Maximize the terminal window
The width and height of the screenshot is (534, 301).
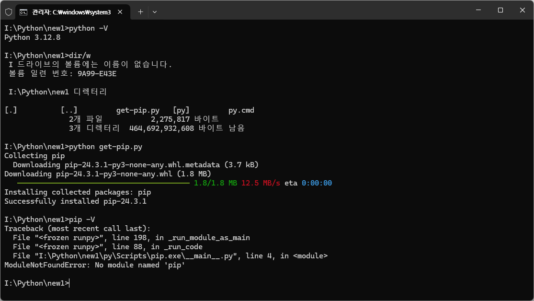pyautogui.click(x=500, y=10)
